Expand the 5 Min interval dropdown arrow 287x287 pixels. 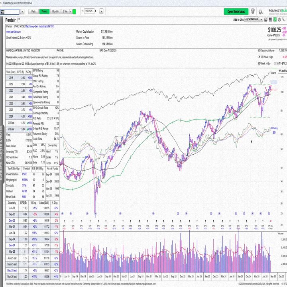point(71,12)
